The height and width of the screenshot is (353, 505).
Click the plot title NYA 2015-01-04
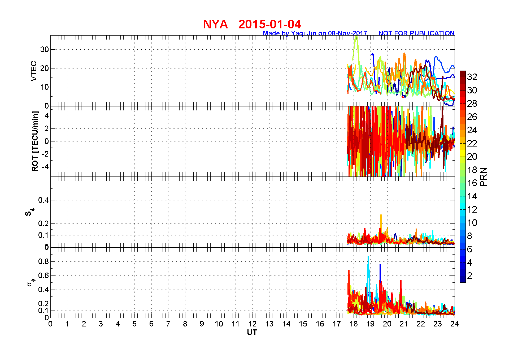[x=252, y=24]
